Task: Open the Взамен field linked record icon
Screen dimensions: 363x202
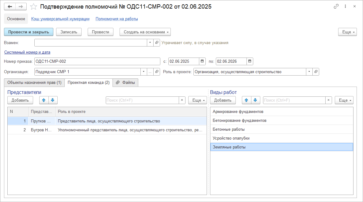Action: click(157, 43)
